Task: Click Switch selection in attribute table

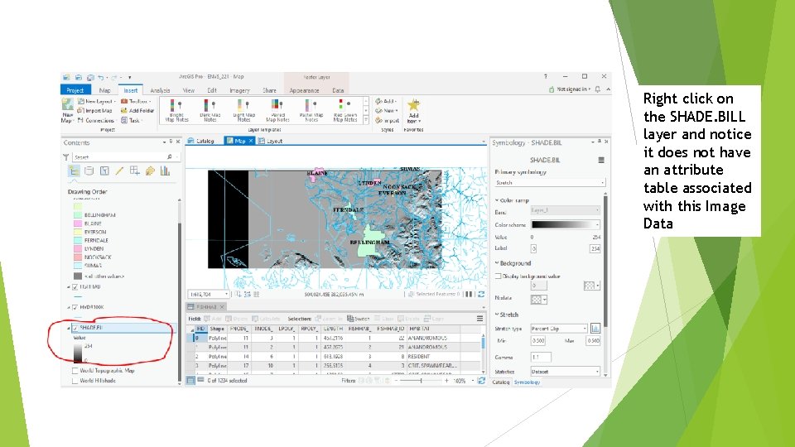Action: (x=359, y=319)
